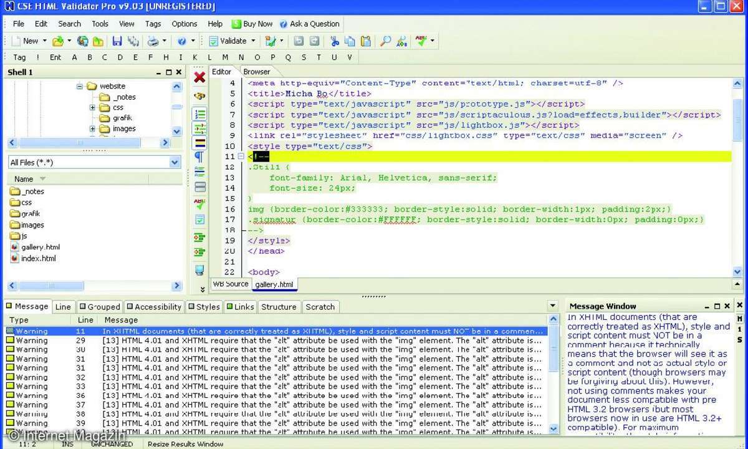The height and width of the screenshot is (449, 748).
Task: Click the H button on Message Window side strip
Action: pyautogui.click(x=741, y=318)
